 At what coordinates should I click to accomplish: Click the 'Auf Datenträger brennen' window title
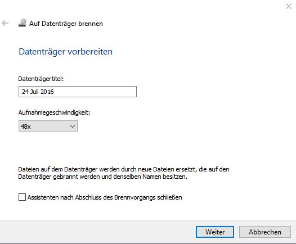point(66,24)
